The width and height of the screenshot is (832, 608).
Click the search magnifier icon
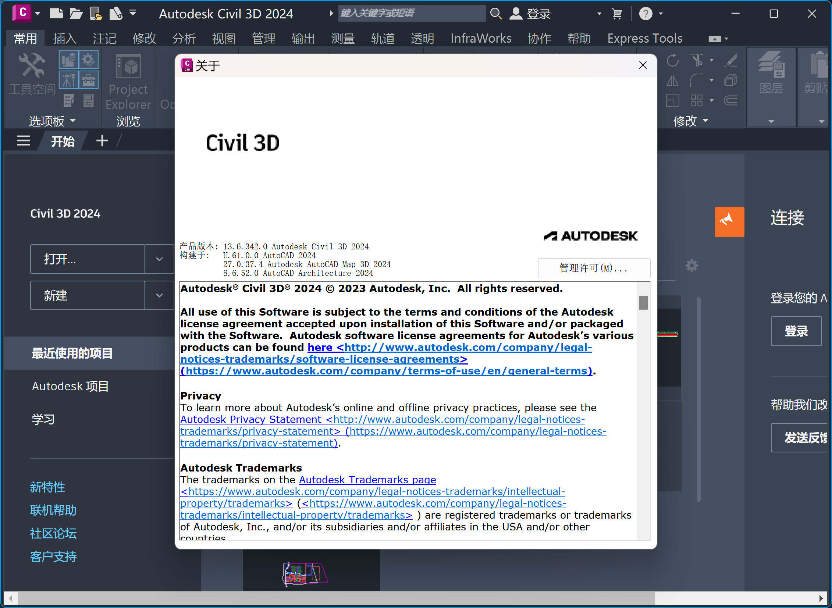[x=496, y=14]
